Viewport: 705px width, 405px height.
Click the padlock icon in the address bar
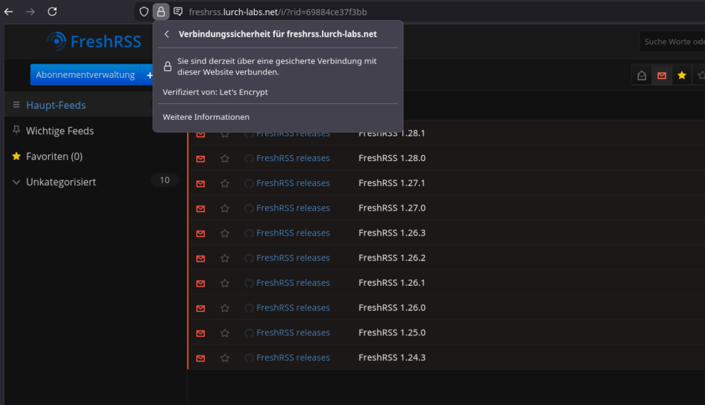(x=160, y=12)
